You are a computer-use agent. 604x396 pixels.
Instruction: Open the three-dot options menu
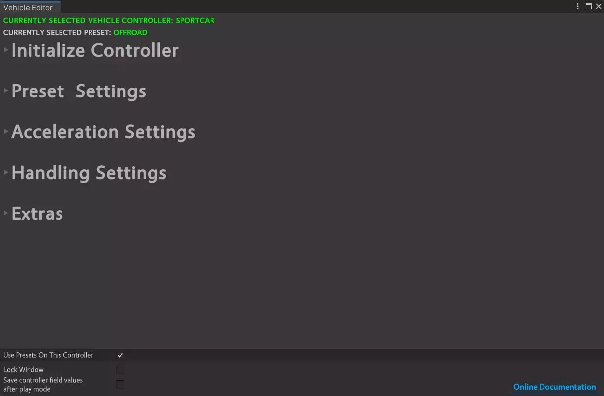pos(577,6)
